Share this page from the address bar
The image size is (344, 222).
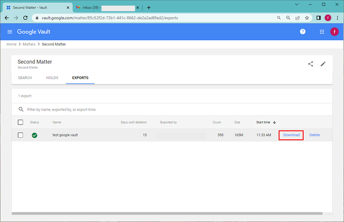[298, 18]
